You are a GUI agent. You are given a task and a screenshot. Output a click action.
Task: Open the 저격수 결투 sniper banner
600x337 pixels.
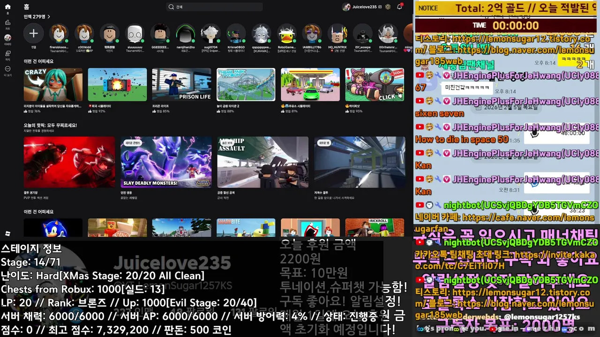click(360, 162)
